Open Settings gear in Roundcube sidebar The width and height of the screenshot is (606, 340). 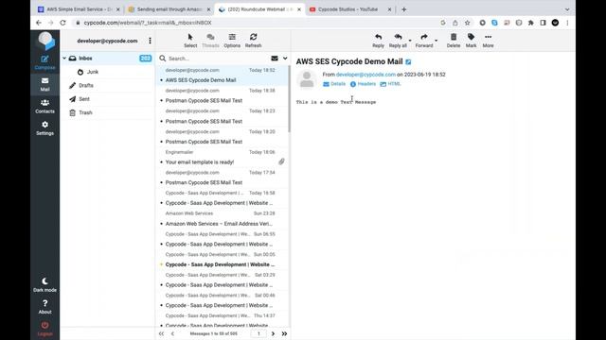(45, 128)
